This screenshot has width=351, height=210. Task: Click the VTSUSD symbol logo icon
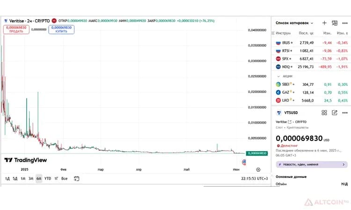[x=279, y=112]
